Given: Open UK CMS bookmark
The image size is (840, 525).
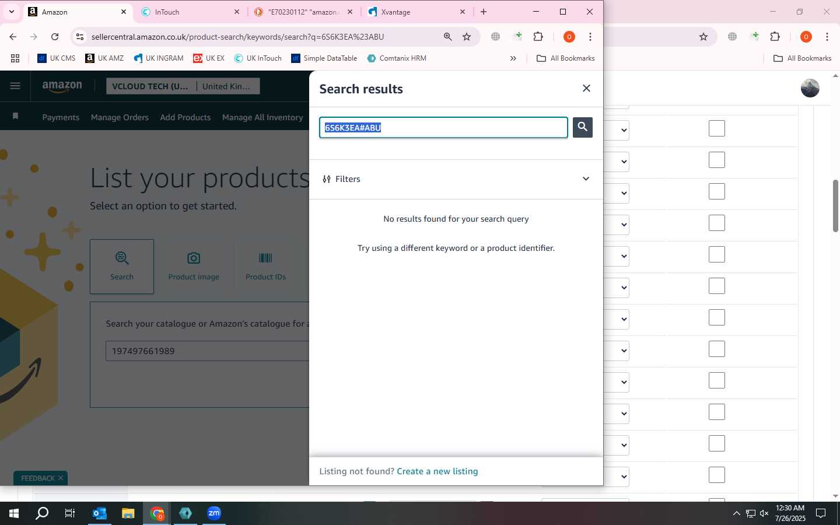Looking at the screenshot, I should pos(57,58).
